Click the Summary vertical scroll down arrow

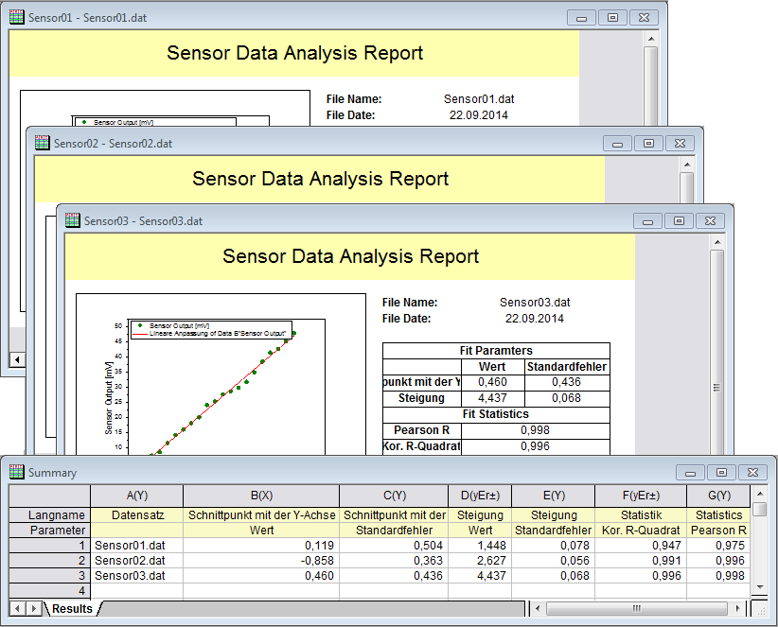tap(760, 587)
